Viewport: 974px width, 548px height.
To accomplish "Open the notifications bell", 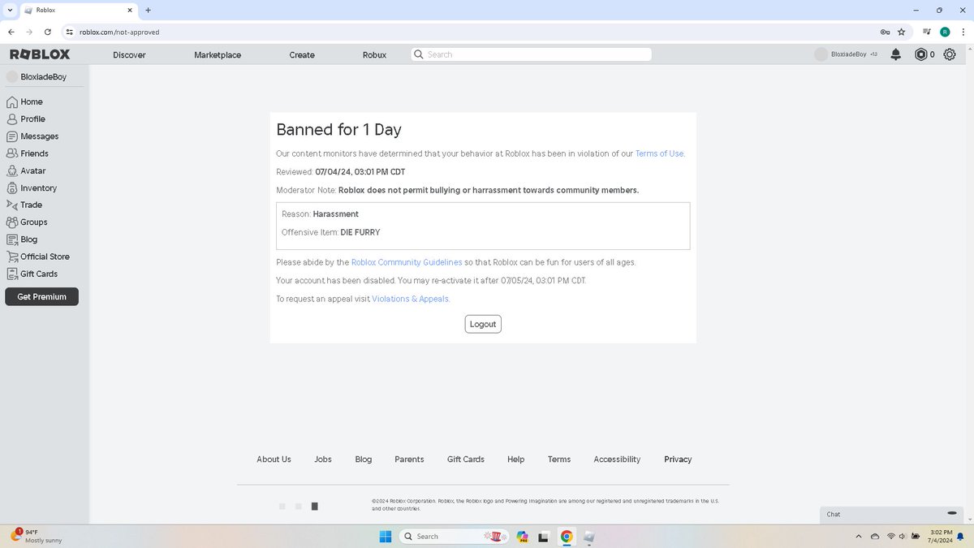I will coord(895,54).
